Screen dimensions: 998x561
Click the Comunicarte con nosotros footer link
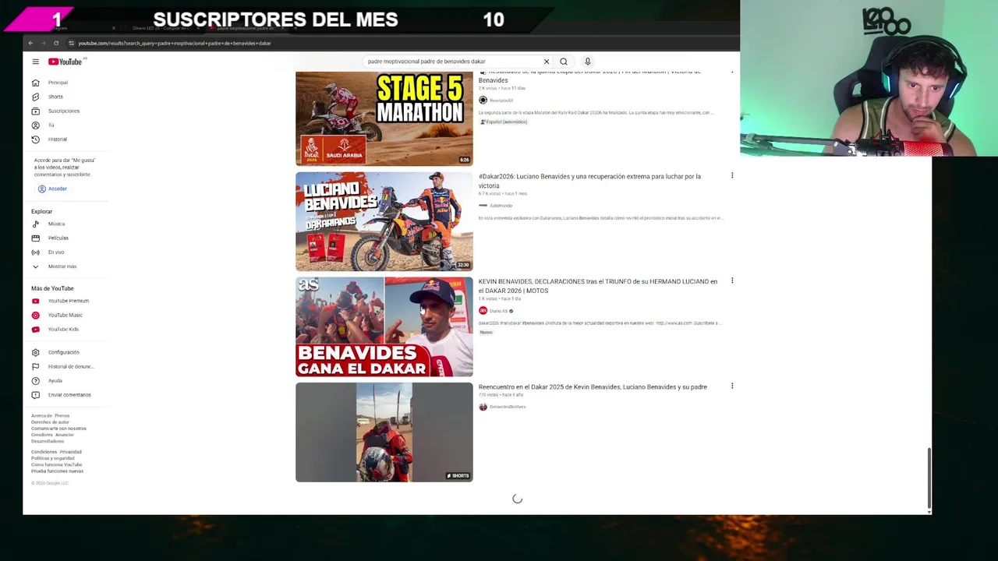click(x=58, y=429)
